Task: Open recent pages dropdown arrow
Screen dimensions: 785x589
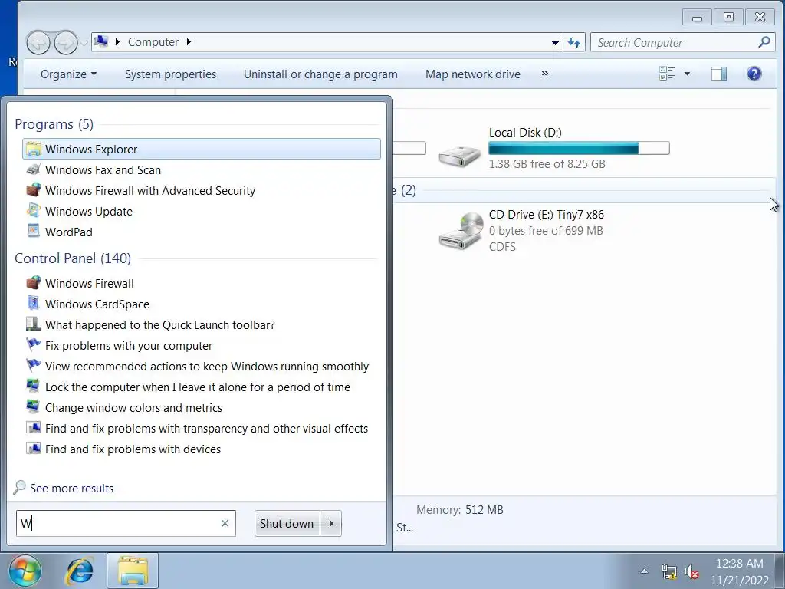Action: point(84,43)
